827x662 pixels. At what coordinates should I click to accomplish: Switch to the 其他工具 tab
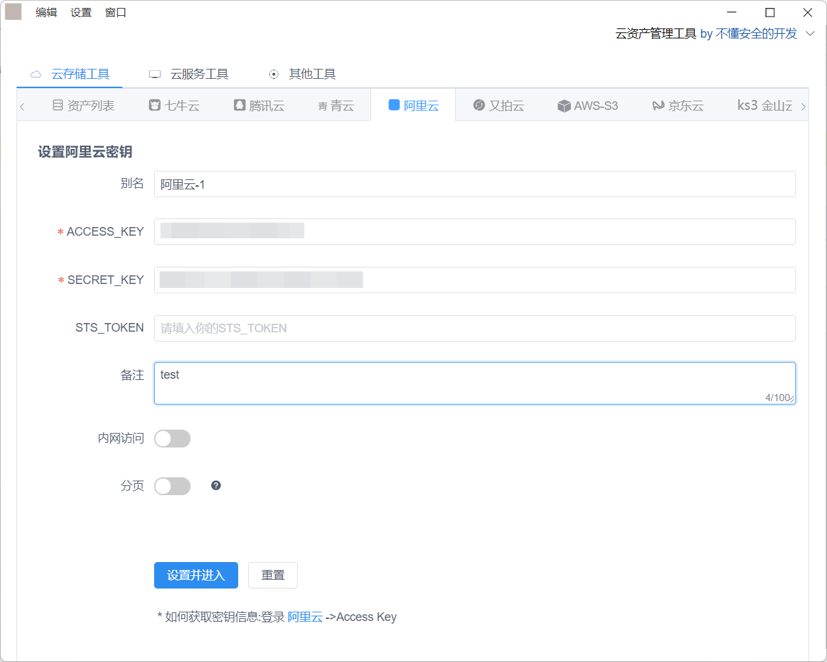click(302, 74)
